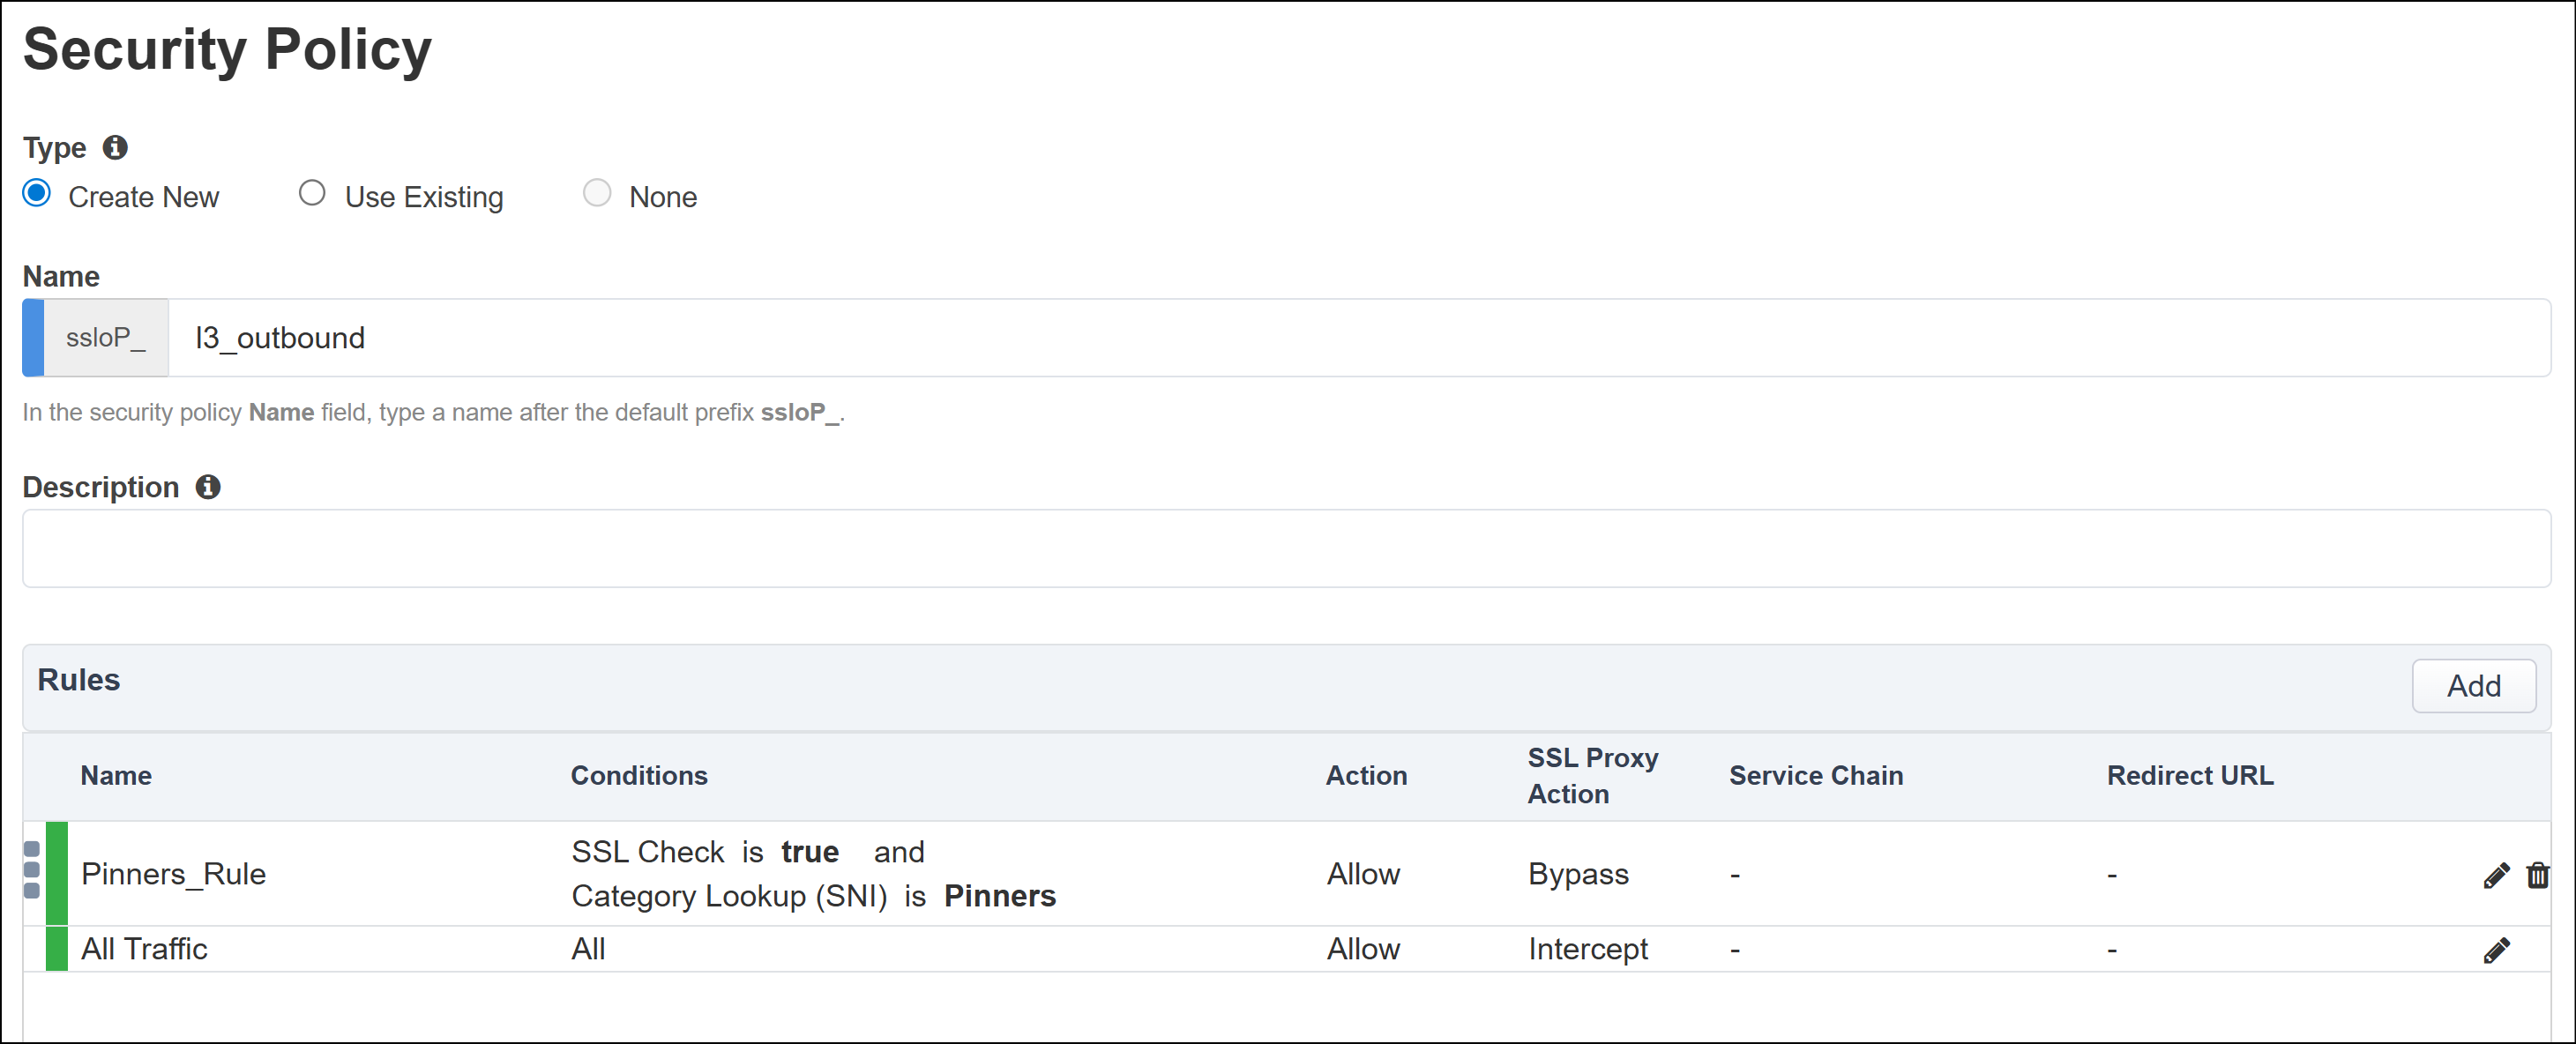Click the Allow action for Pinners_Rule
This screenshot has width=2576, height=1044.
pyautogui.click(x=1363, y=874)
